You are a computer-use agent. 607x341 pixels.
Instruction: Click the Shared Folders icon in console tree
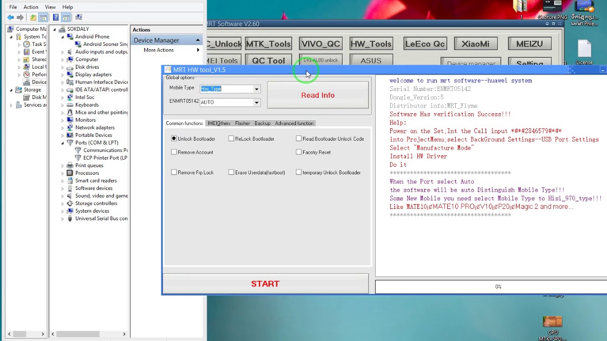pyautogui.click(x=27, y=59)
